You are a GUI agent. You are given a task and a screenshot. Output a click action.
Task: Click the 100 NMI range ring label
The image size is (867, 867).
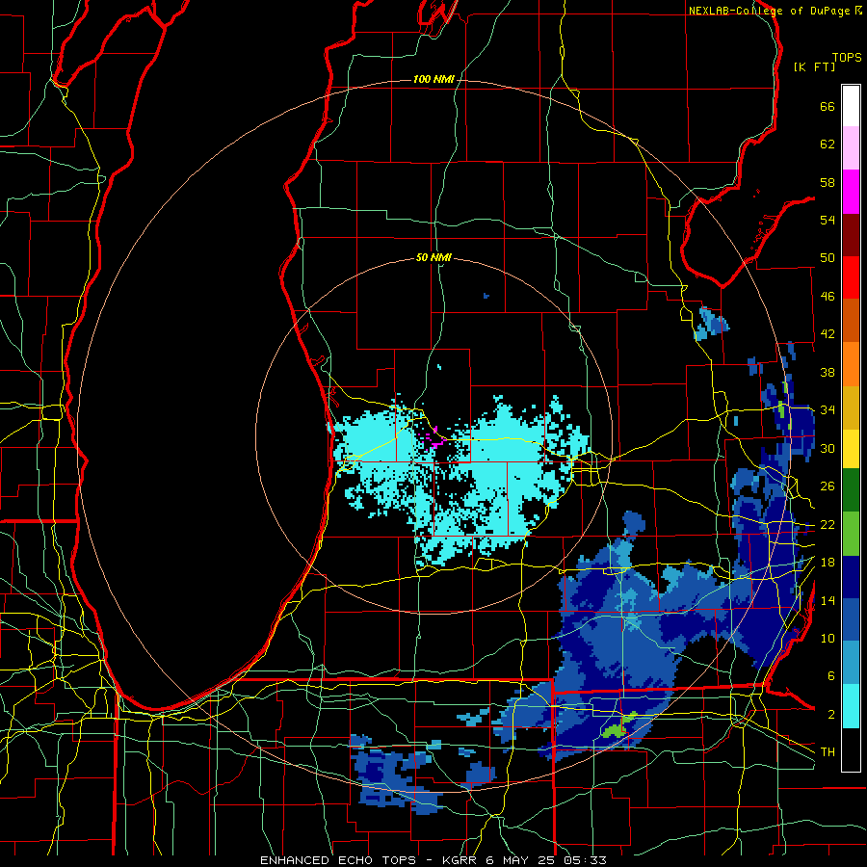tap(433, 80)
